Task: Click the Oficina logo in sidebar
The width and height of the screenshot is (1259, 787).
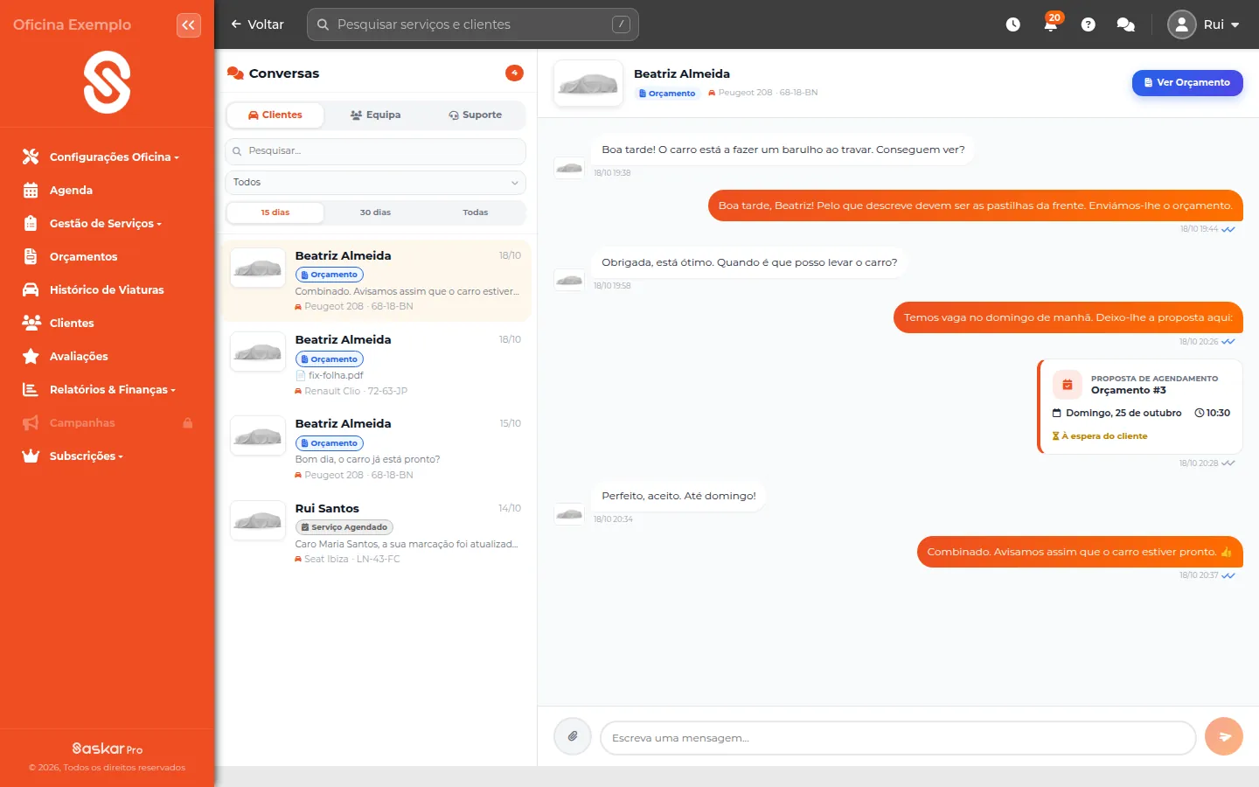Action: pos(107,82)
